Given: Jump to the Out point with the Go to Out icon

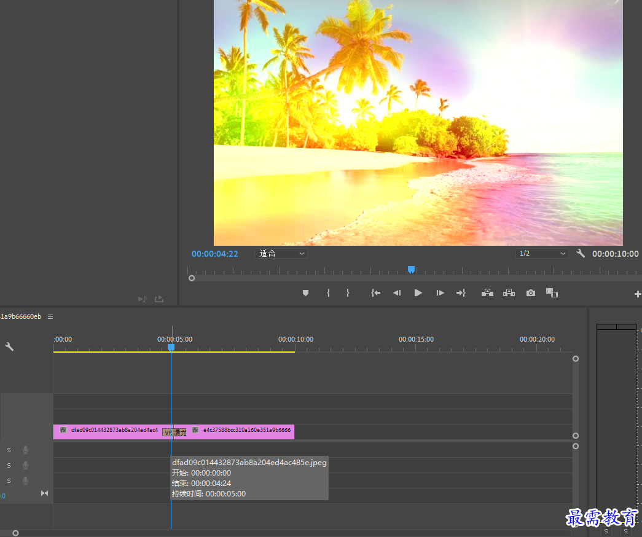Looking at the screenshot, I should (x=461, y=293).
